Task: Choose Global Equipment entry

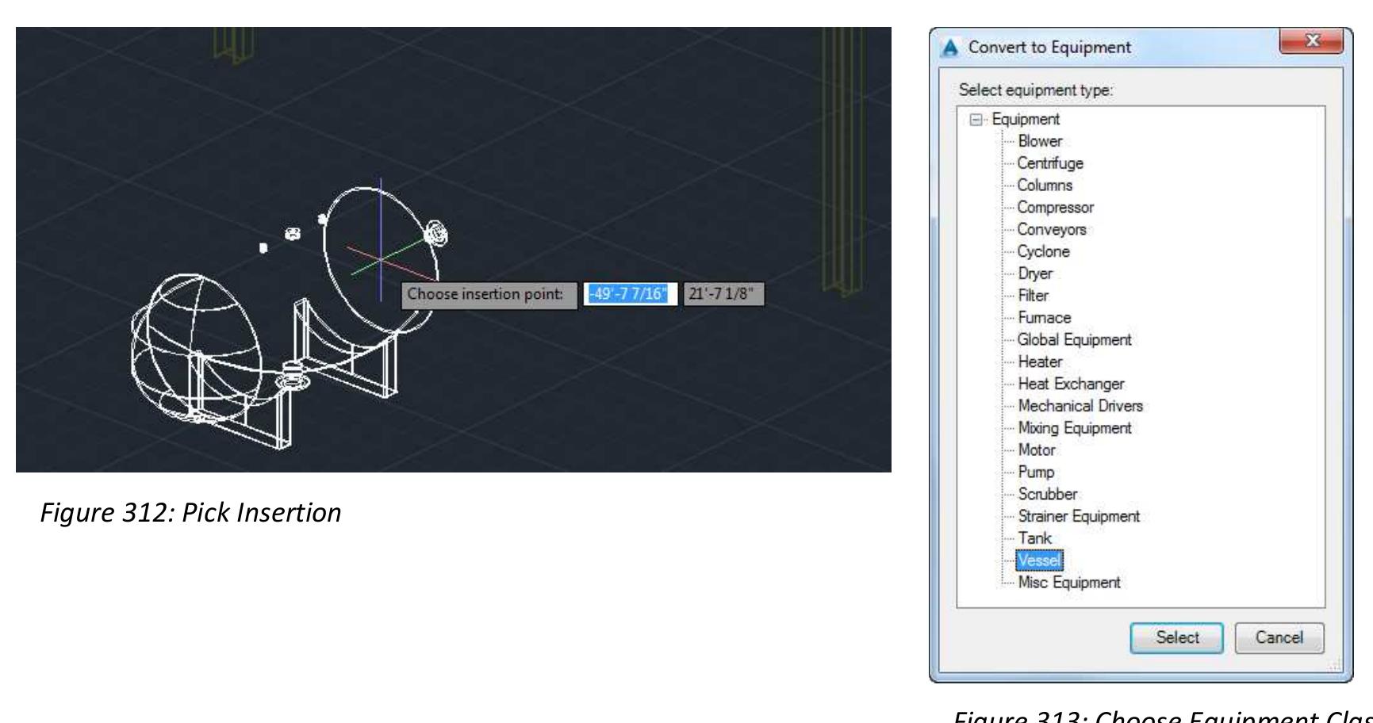Action: coord(1075,340)
